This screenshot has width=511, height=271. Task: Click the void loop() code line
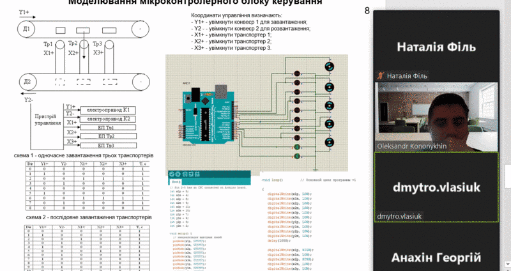pos(273,180)
